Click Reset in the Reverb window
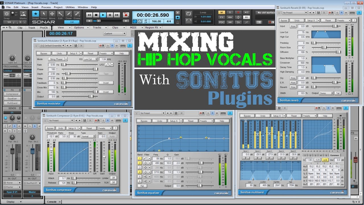 328,20
